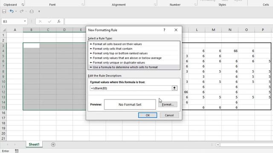Screen dimensions: 273x153
Task: Select row 1 header
Action: click(x=3, y=35)
